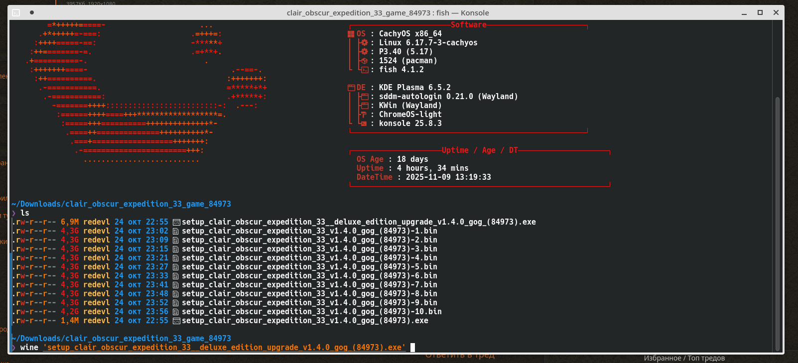Click the file icon before the (84973)-2.bin file
Screen dimensions: 798x363
[x=176, y=240]
